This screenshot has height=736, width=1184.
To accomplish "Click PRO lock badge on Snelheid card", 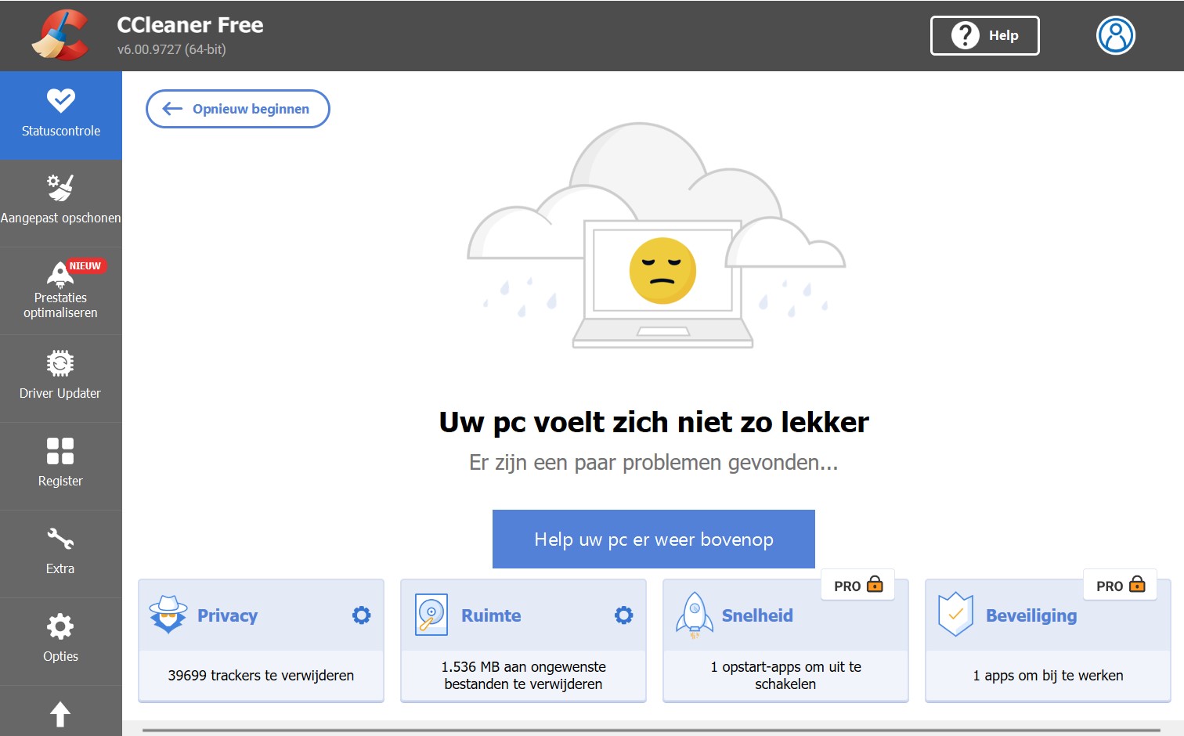I will 858,586.
